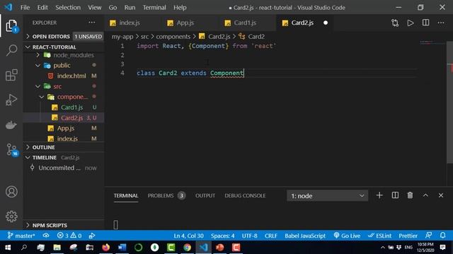Click the editor minimap preview

pyautogui.click(x=432, y=42)
